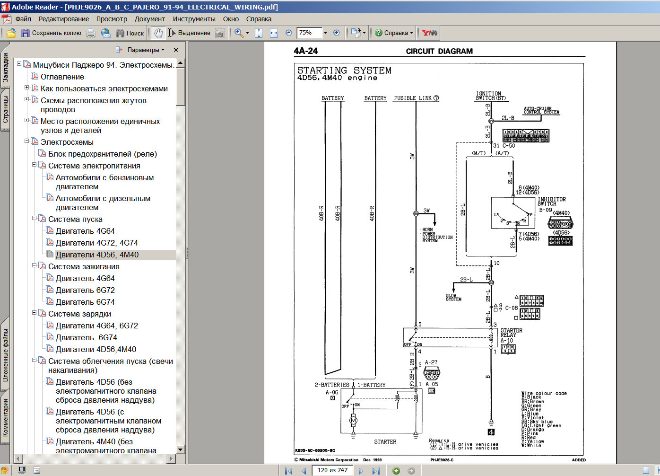Screen dimensions: 660x476
Task: Click the Fit Page height icon
Action: pos(259,33)
